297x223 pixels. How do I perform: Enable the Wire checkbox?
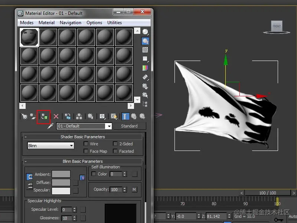(x=86, y=144)
